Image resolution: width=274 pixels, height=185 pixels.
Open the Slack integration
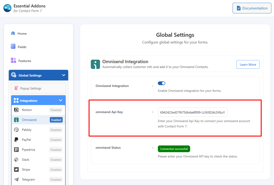click(38, 159)
